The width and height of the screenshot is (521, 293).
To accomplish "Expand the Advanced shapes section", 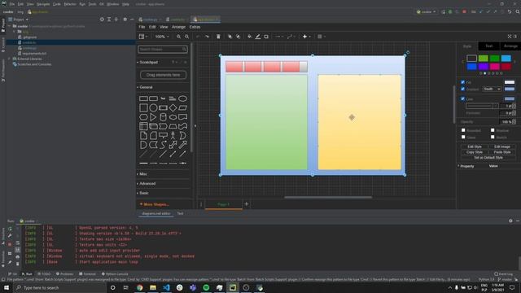I will click(147, 183).
